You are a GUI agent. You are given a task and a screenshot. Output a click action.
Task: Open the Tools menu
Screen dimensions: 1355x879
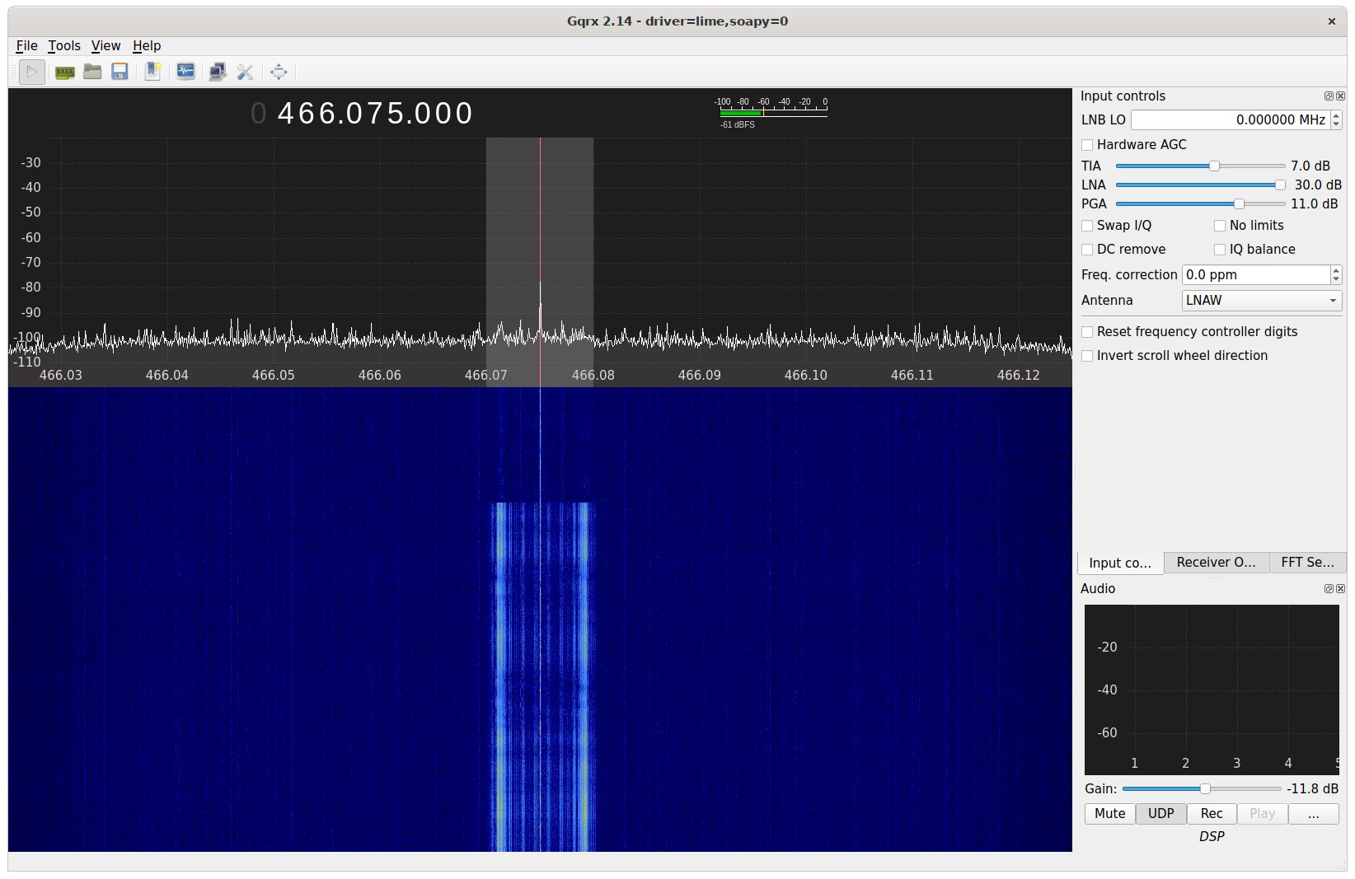[64, 45]
